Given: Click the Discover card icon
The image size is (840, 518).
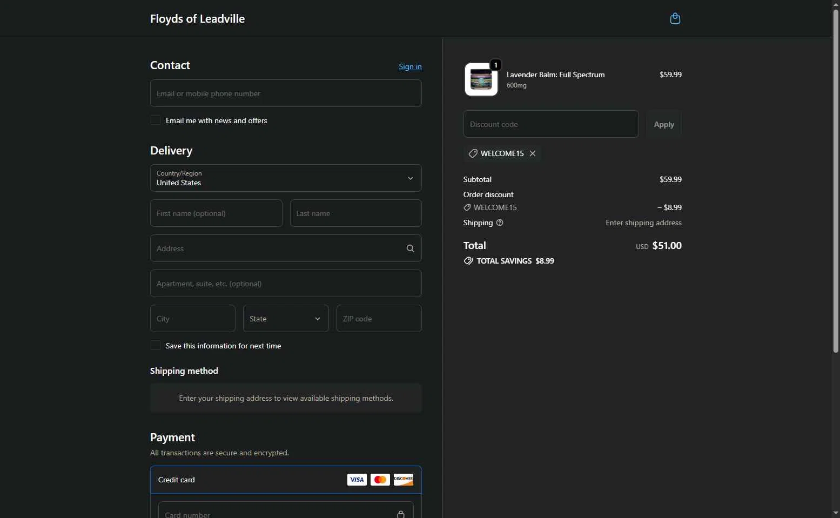Looking at the screenshot, I should coord(404,480).
